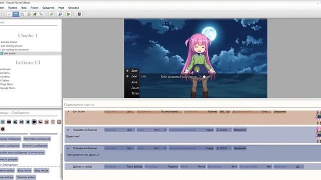Image resolution: width=321 pixels, height=180 pixels.
Task: Click the Нет default field in Добавить выбор
Action: [x=255, y=166]
